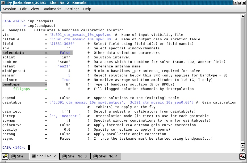Viewport: 247px width, 163px height.
Task: Open the Help menu
Action: pyautogui.click(x=87, y=9)
